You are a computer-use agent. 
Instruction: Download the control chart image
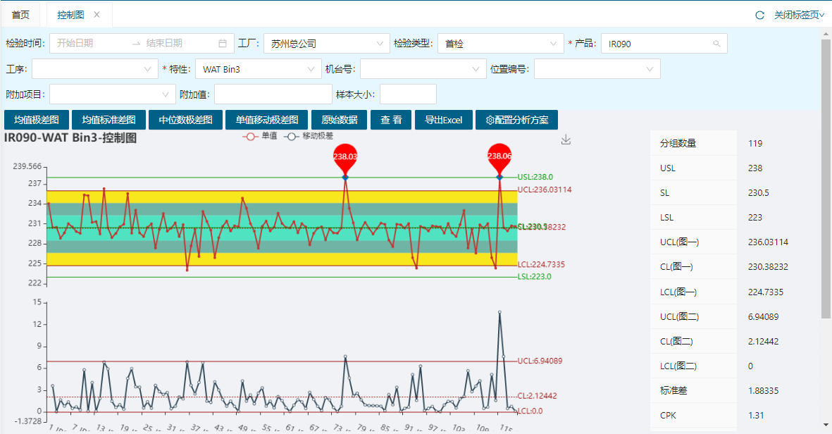pos(566,140)
